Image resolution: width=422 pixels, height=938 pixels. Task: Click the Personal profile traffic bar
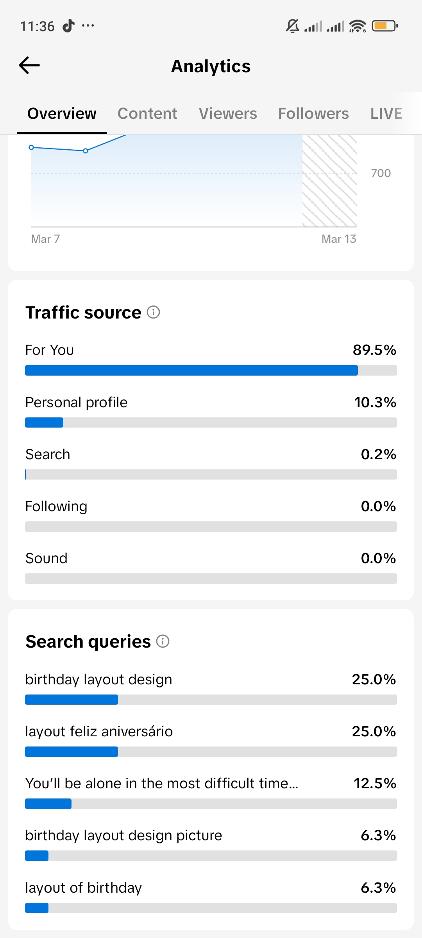[x=211, y=422]
